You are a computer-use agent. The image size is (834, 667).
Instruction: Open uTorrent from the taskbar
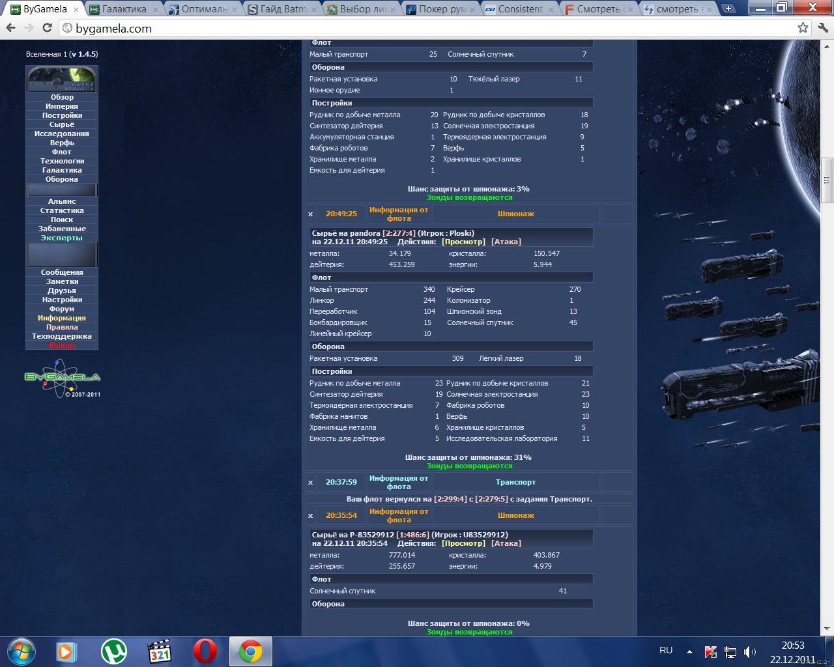[114, 651]
